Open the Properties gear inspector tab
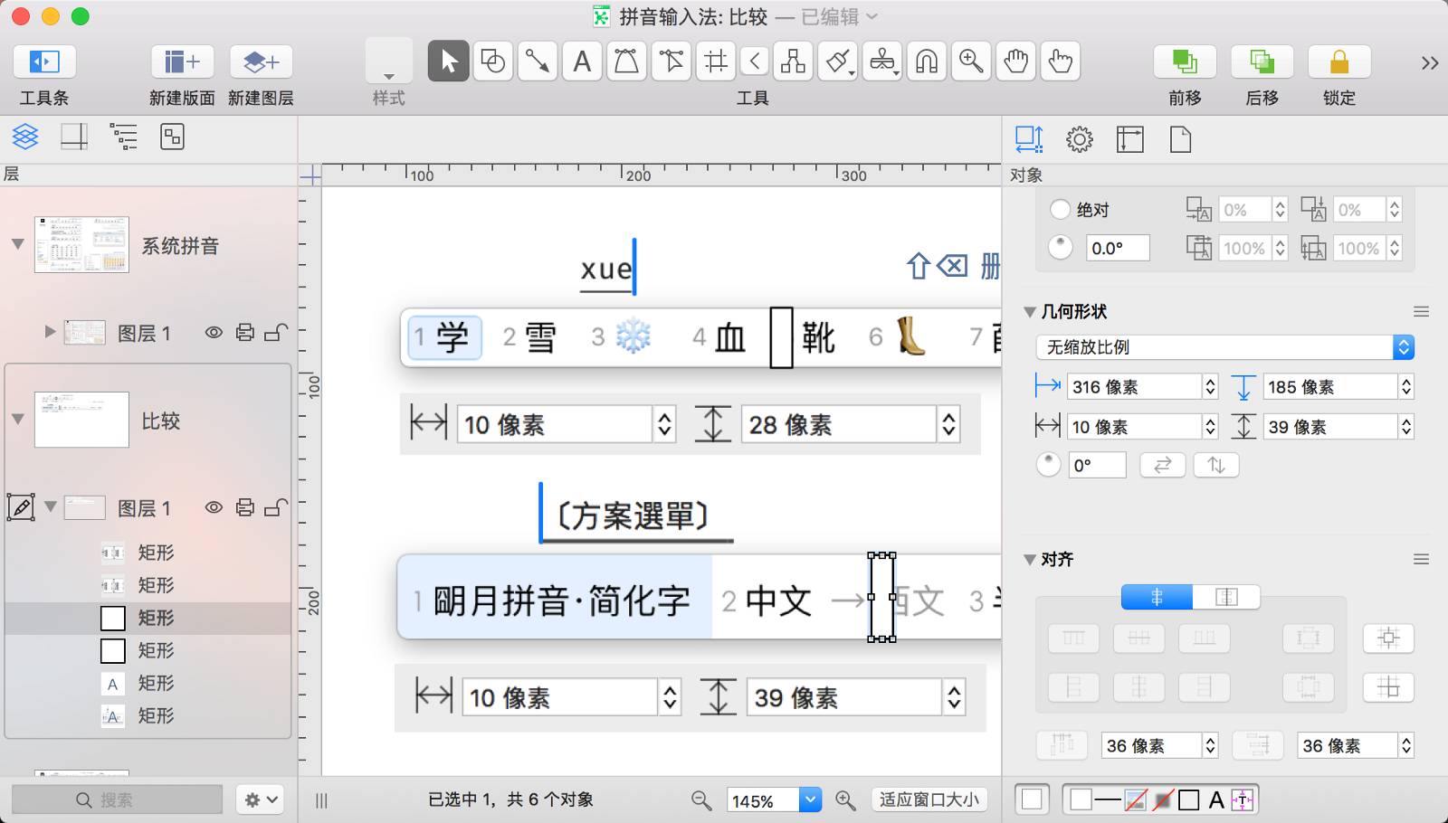Image resolution: width=1448 pixels, height=823 pixels. coord(1079,139)
